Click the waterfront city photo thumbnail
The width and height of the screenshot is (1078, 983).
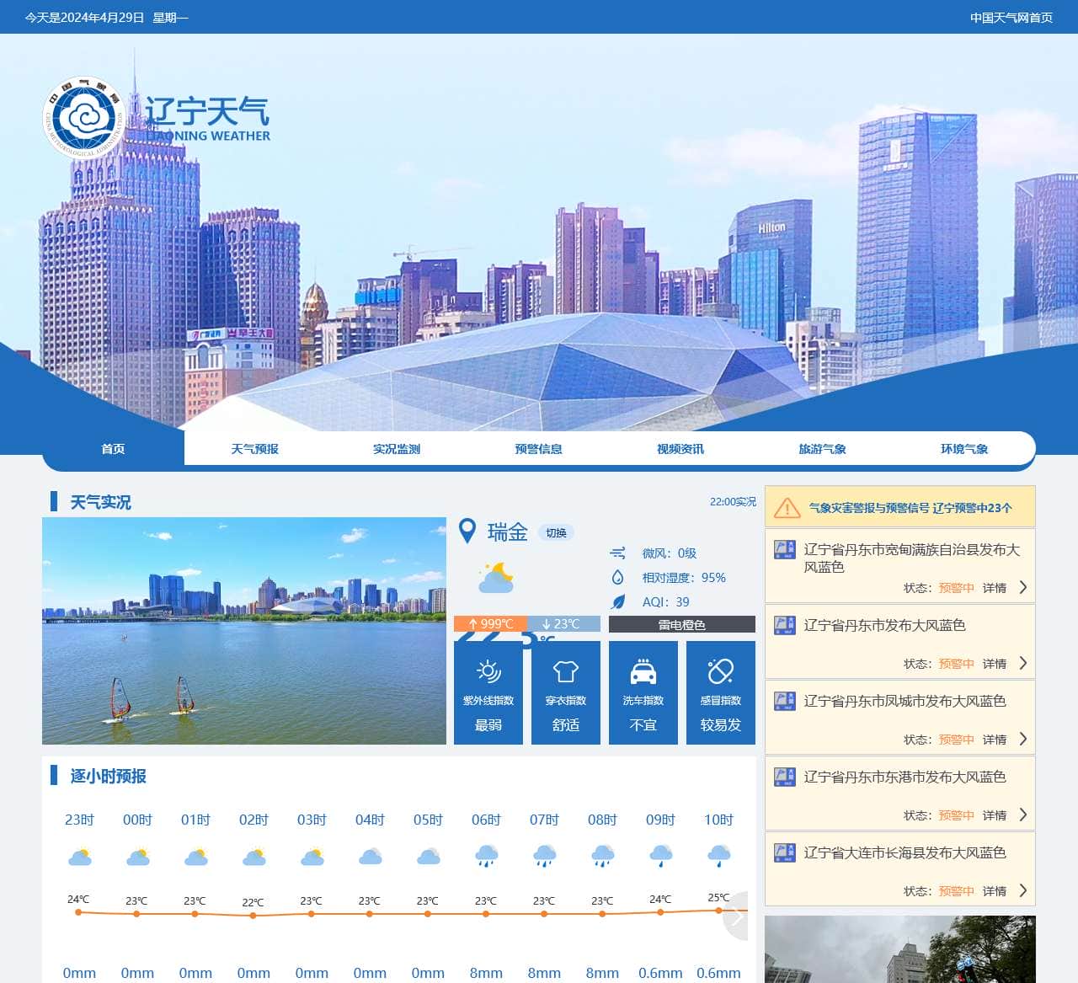click(243, 630)
